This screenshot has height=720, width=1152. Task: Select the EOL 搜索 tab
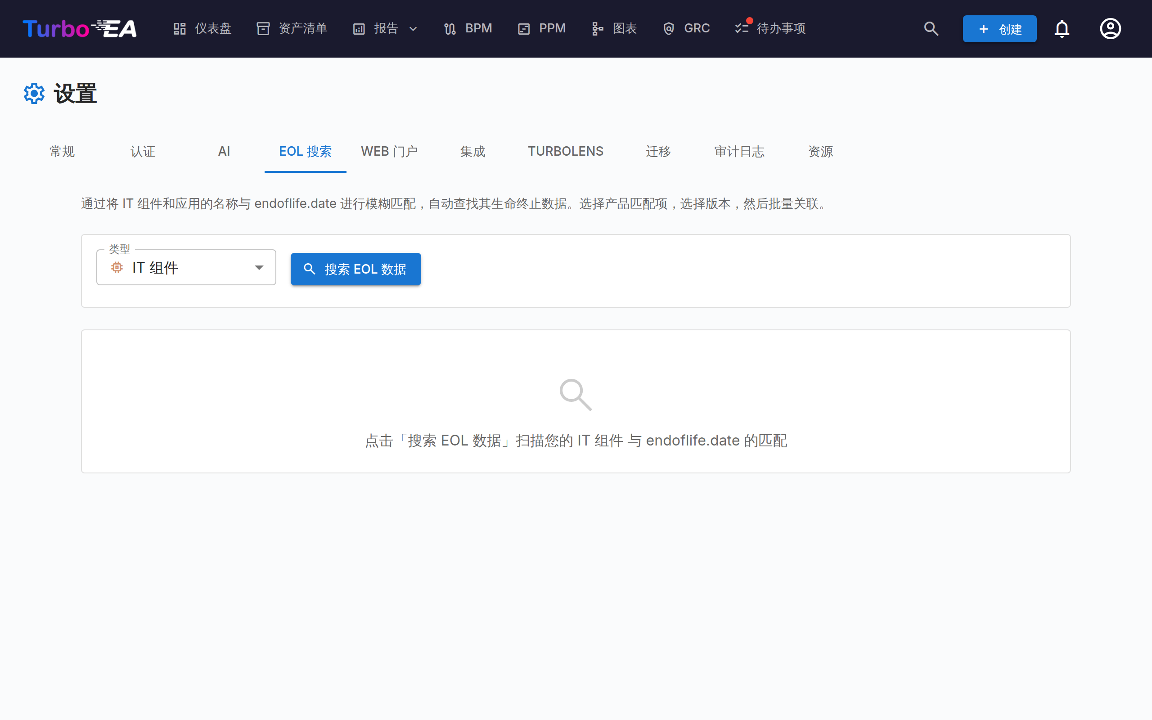[x=305, y=152]
